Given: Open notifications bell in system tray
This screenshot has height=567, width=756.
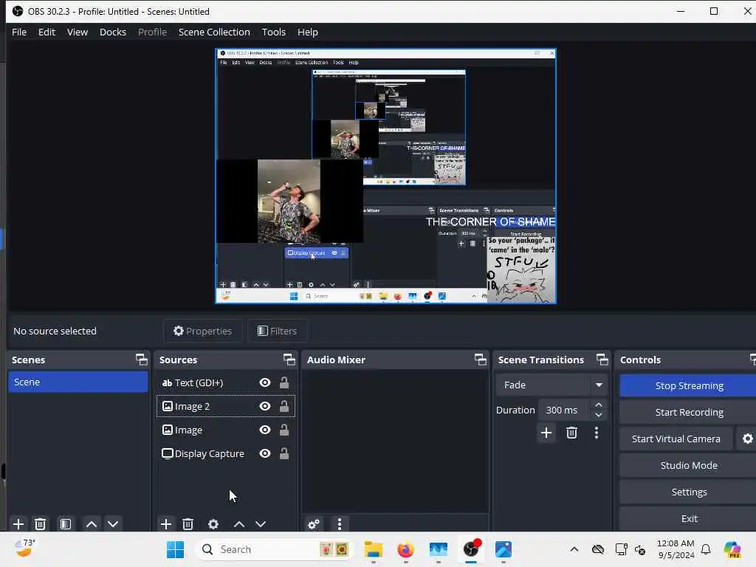Looking at the screenshot, I should click(706, 549).
